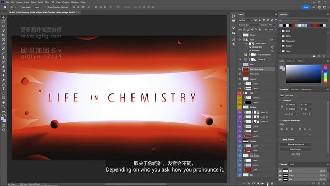Viewport: 330px width, 186px height.
Task: Open the Auto-Select Layer dropdown
Action: 38,7
